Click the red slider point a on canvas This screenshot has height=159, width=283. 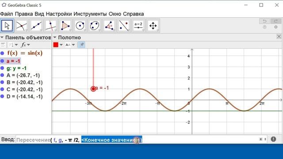(93, 89)
